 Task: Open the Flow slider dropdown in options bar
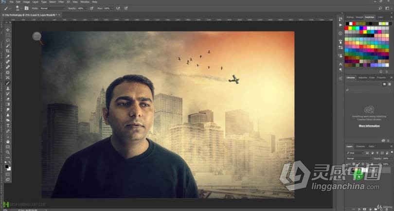[x=112, y=8]
